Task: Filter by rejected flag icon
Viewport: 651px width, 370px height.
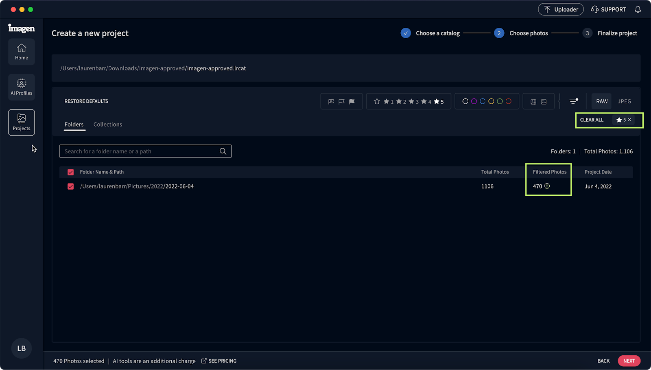Action: click(x=331, y=101)
